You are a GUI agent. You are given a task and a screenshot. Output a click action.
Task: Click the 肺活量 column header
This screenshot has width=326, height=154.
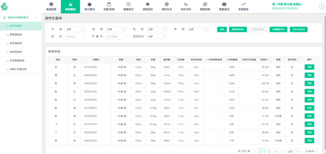click(167, 60)
